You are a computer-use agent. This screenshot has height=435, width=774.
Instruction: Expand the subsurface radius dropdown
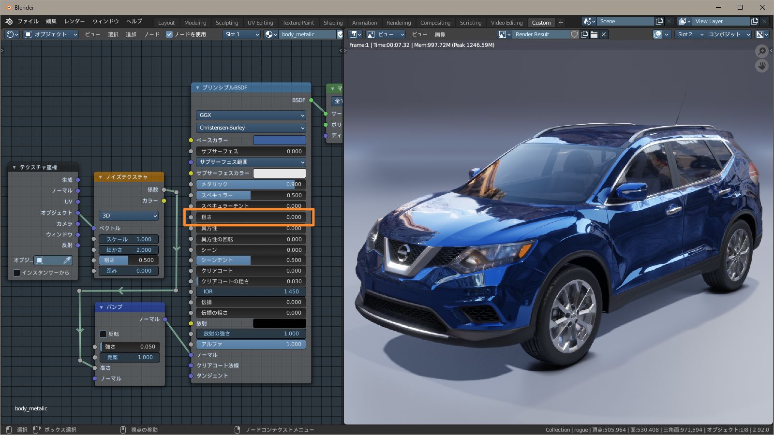(x=251, y=162)
